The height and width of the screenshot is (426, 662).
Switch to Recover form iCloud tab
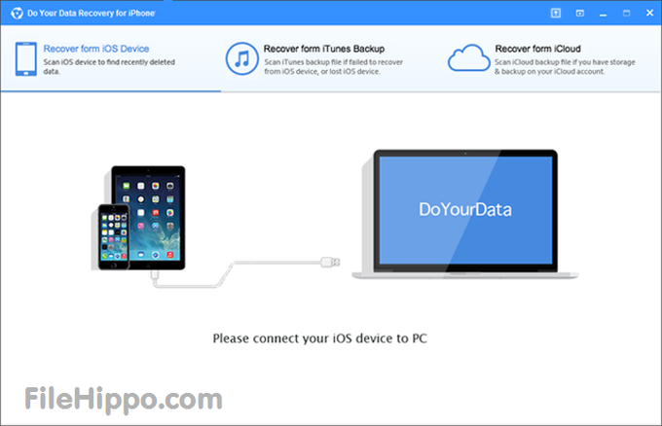point(551,58)
